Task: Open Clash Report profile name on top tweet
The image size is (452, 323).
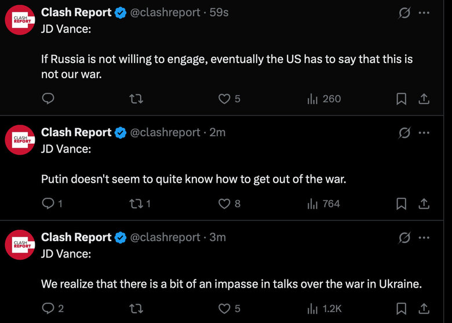Action: (x=76, y=12)
